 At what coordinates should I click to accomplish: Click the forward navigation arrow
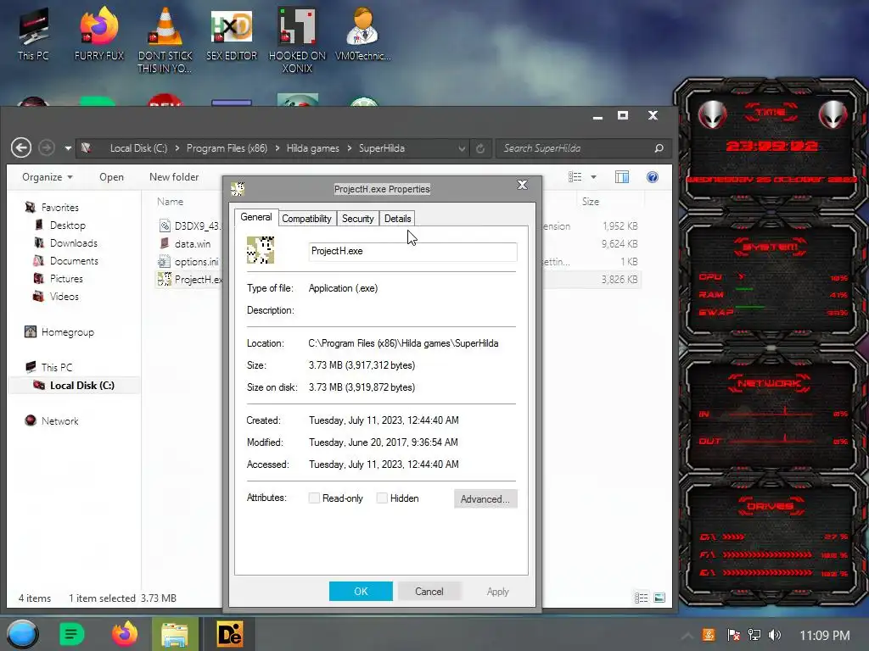click(47, 147)
